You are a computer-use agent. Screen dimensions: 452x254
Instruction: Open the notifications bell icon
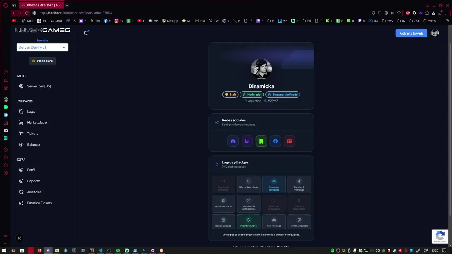85,33
